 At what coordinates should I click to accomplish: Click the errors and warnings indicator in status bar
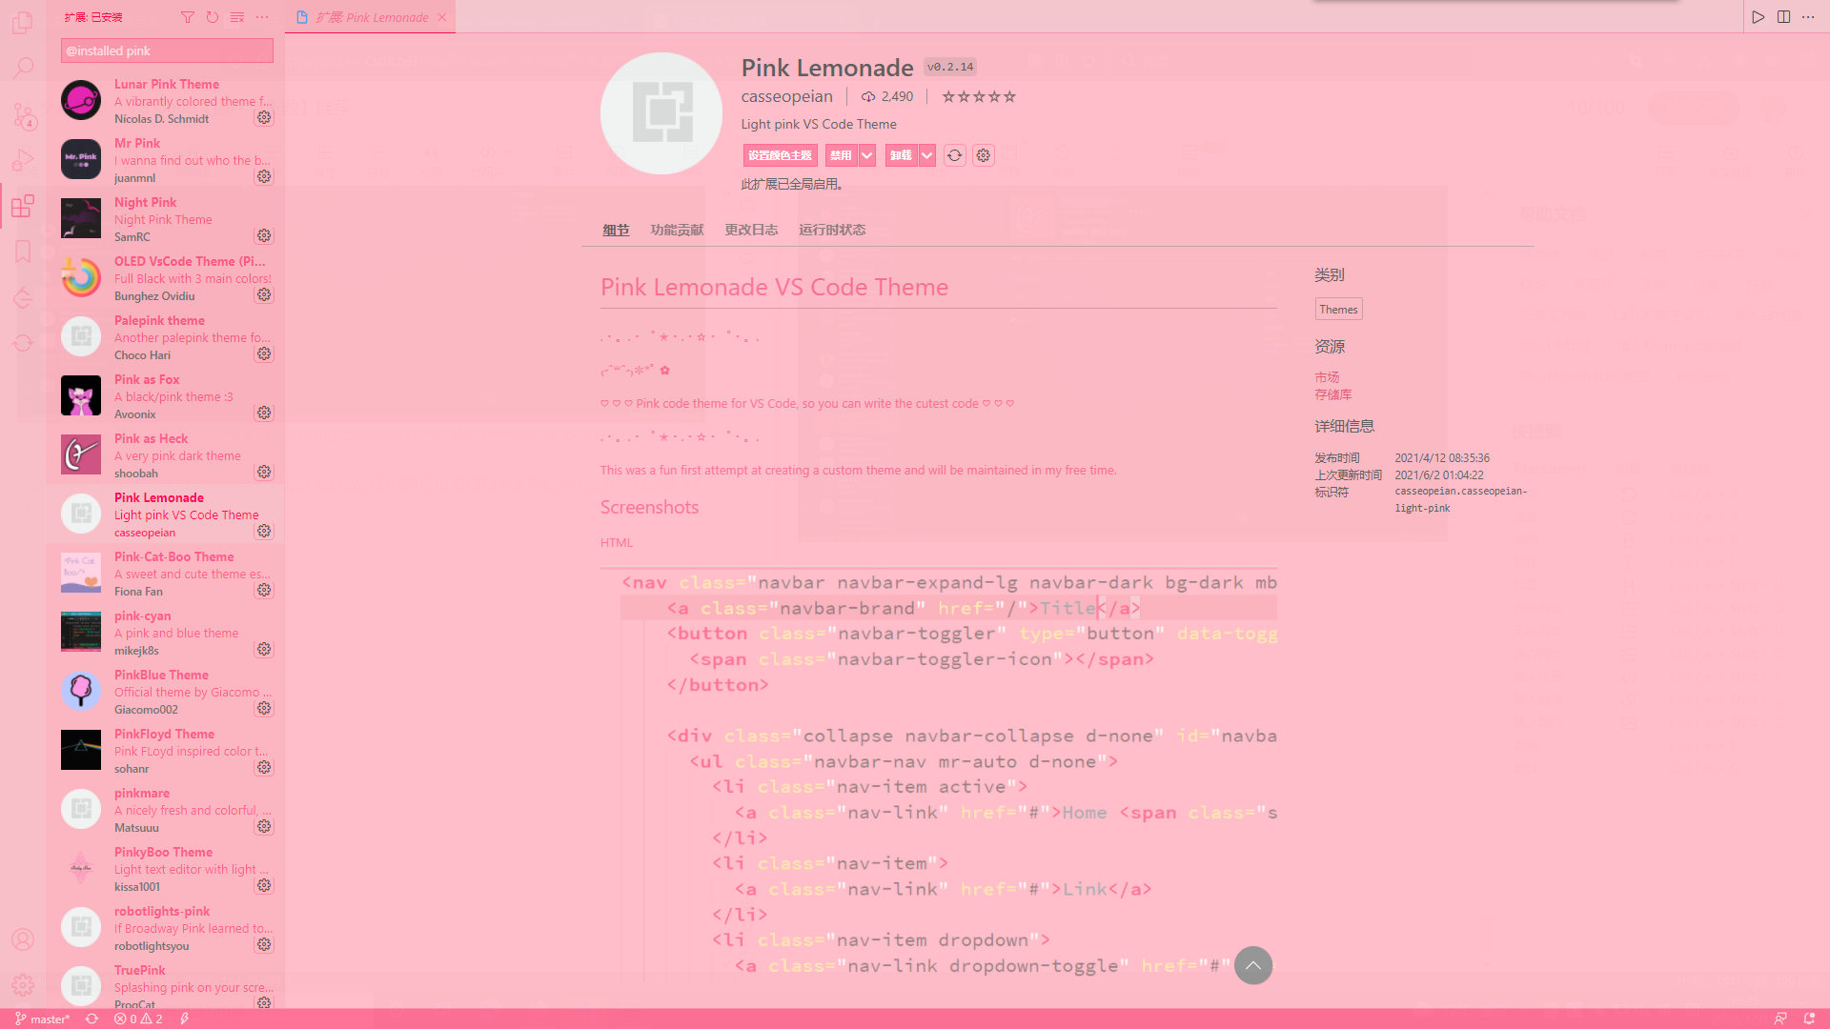point(136,1019)
